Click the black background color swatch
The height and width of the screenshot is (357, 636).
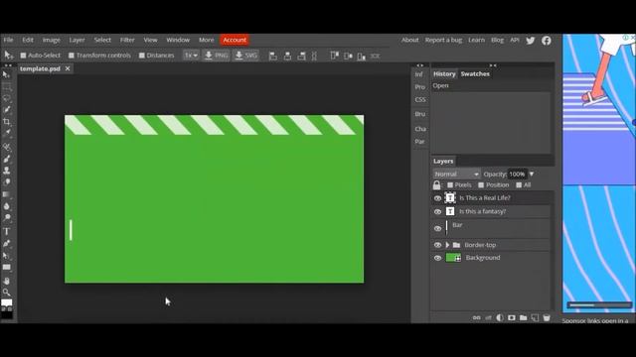coord(7,315)
